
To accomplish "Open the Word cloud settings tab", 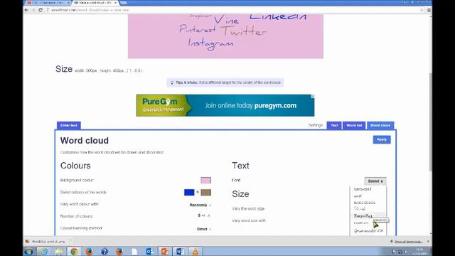I will (x=380, y=125).
